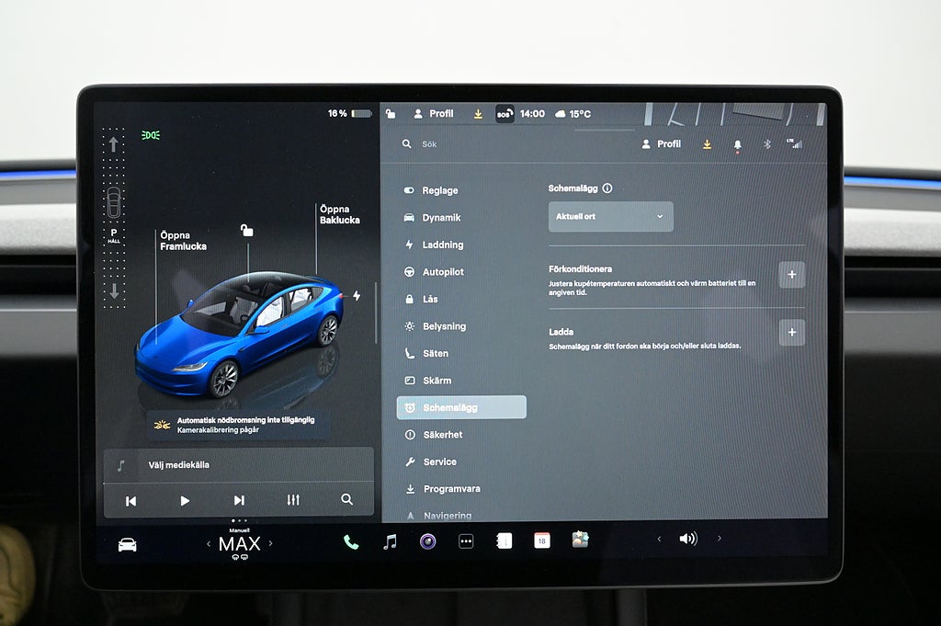The image size is (941, 626).
Task: Tap the notification bell icon
Action: (x=737, y=144)
